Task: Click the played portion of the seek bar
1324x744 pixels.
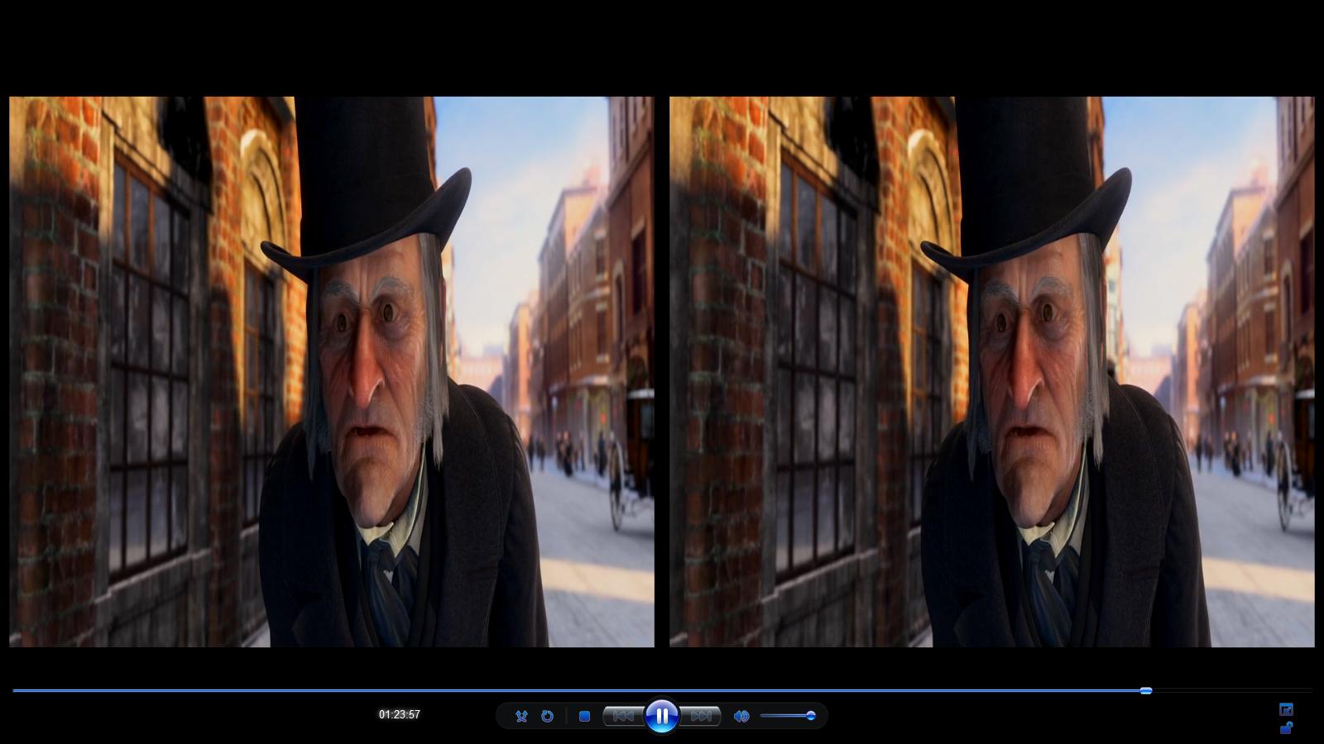Action: click(579, 690)
